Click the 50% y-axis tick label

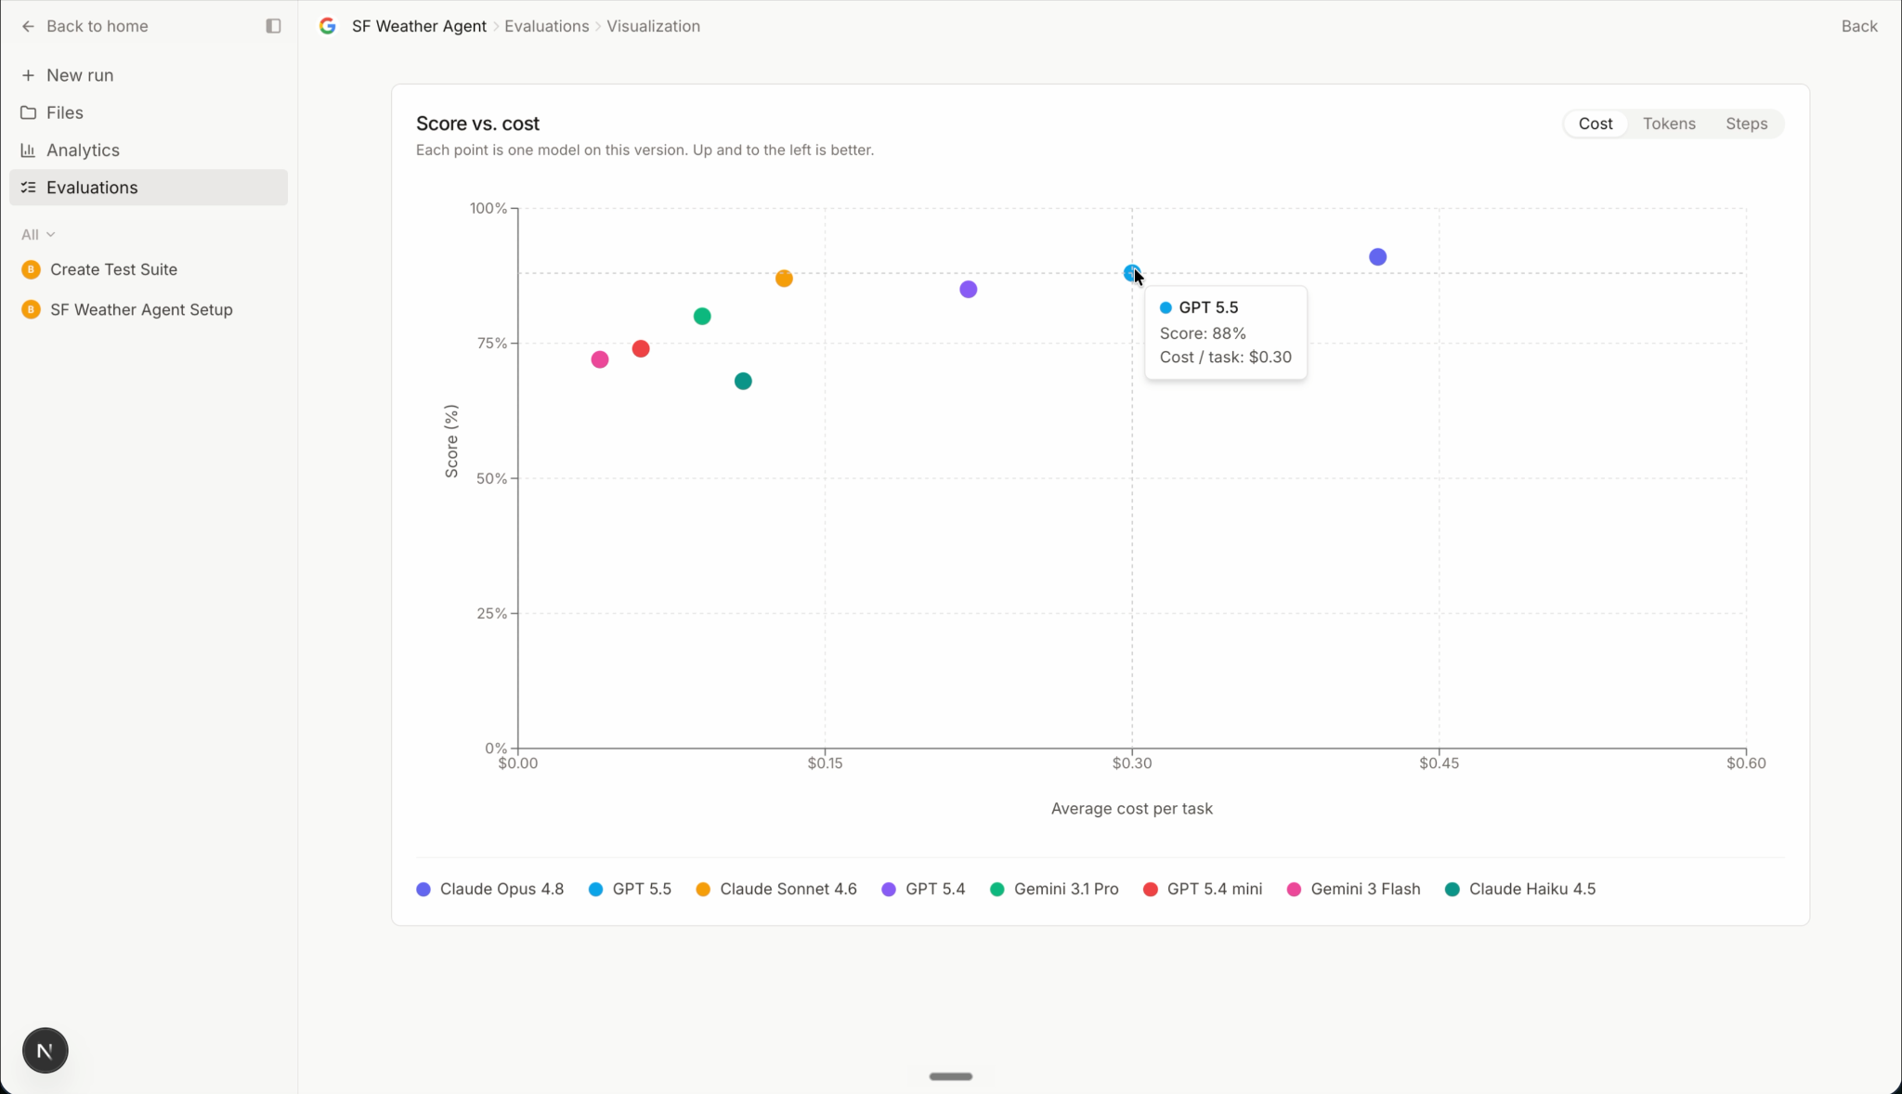492,478
